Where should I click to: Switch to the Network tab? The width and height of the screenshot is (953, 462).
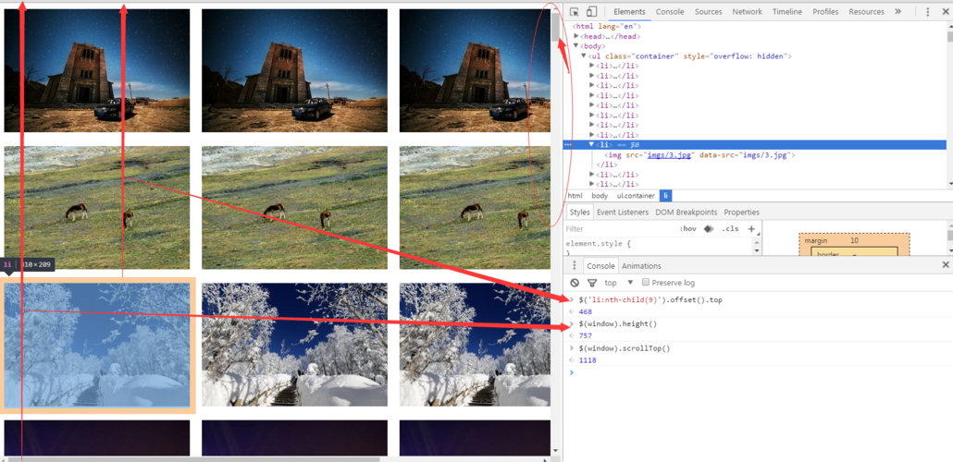pyautogui.click(x=747, y=11)
